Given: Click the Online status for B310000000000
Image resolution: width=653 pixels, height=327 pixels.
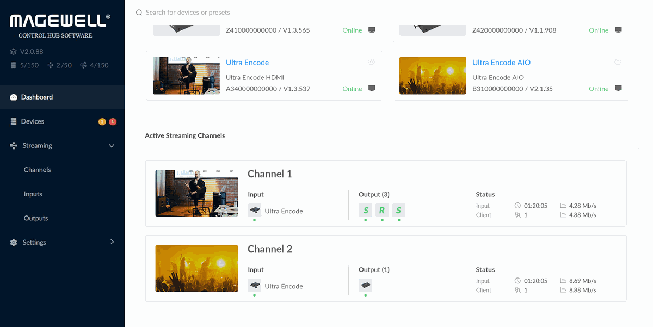Looking at the screenshot, I should 599,89.
